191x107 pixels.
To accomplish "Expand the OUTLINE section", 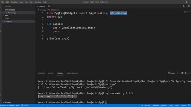I will pyautogui.click(x=7, y=103).
